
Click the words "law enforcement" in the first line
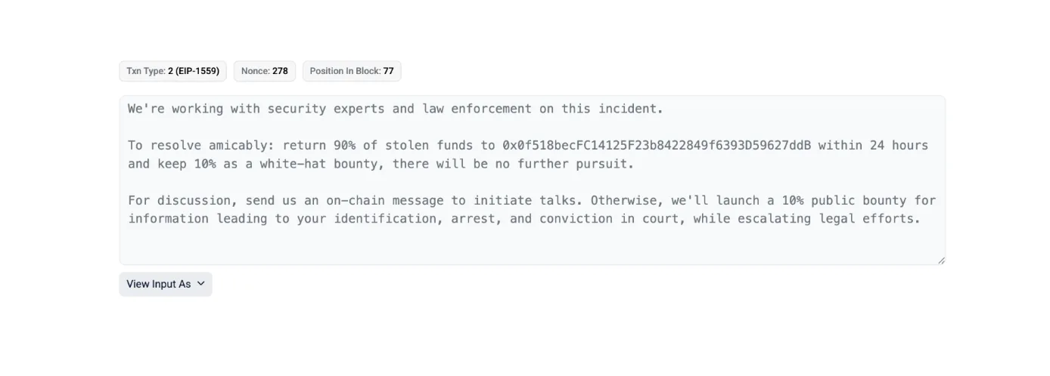(x=477, y=109)
